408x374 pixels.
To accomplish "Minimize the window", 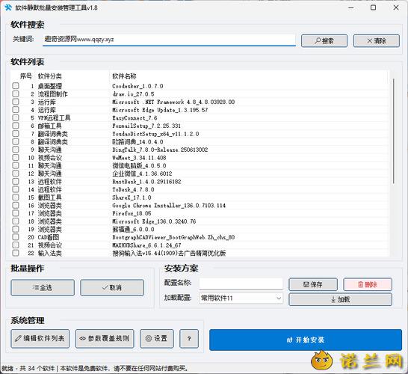I will [350, 7].
